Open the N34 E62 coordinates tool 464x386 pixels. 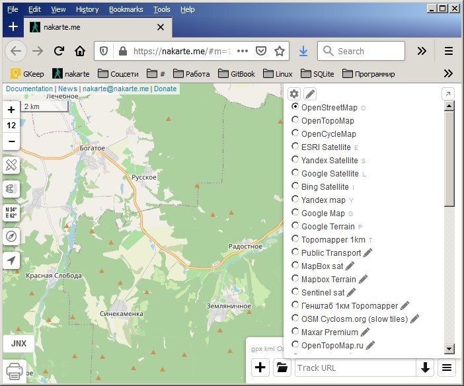click(11, 213)
